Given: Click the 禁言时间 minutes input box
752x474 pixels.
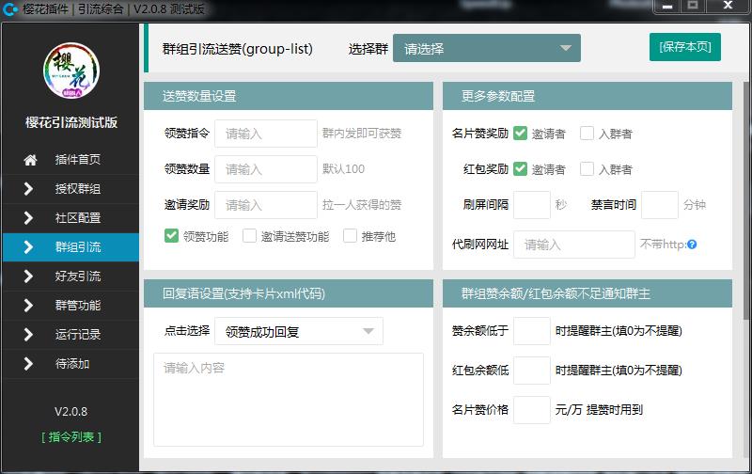Looking at the screenshot, I should pos(660,205).
